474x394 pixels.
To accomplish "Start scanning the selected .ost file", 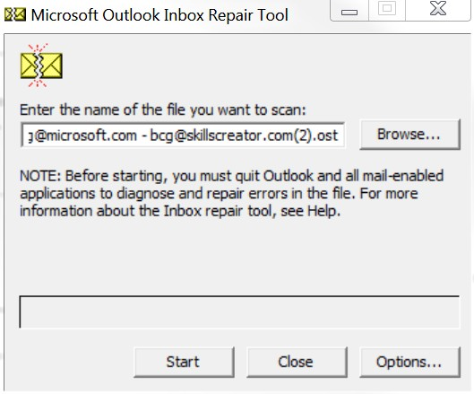I will click(x=184, y=362).
